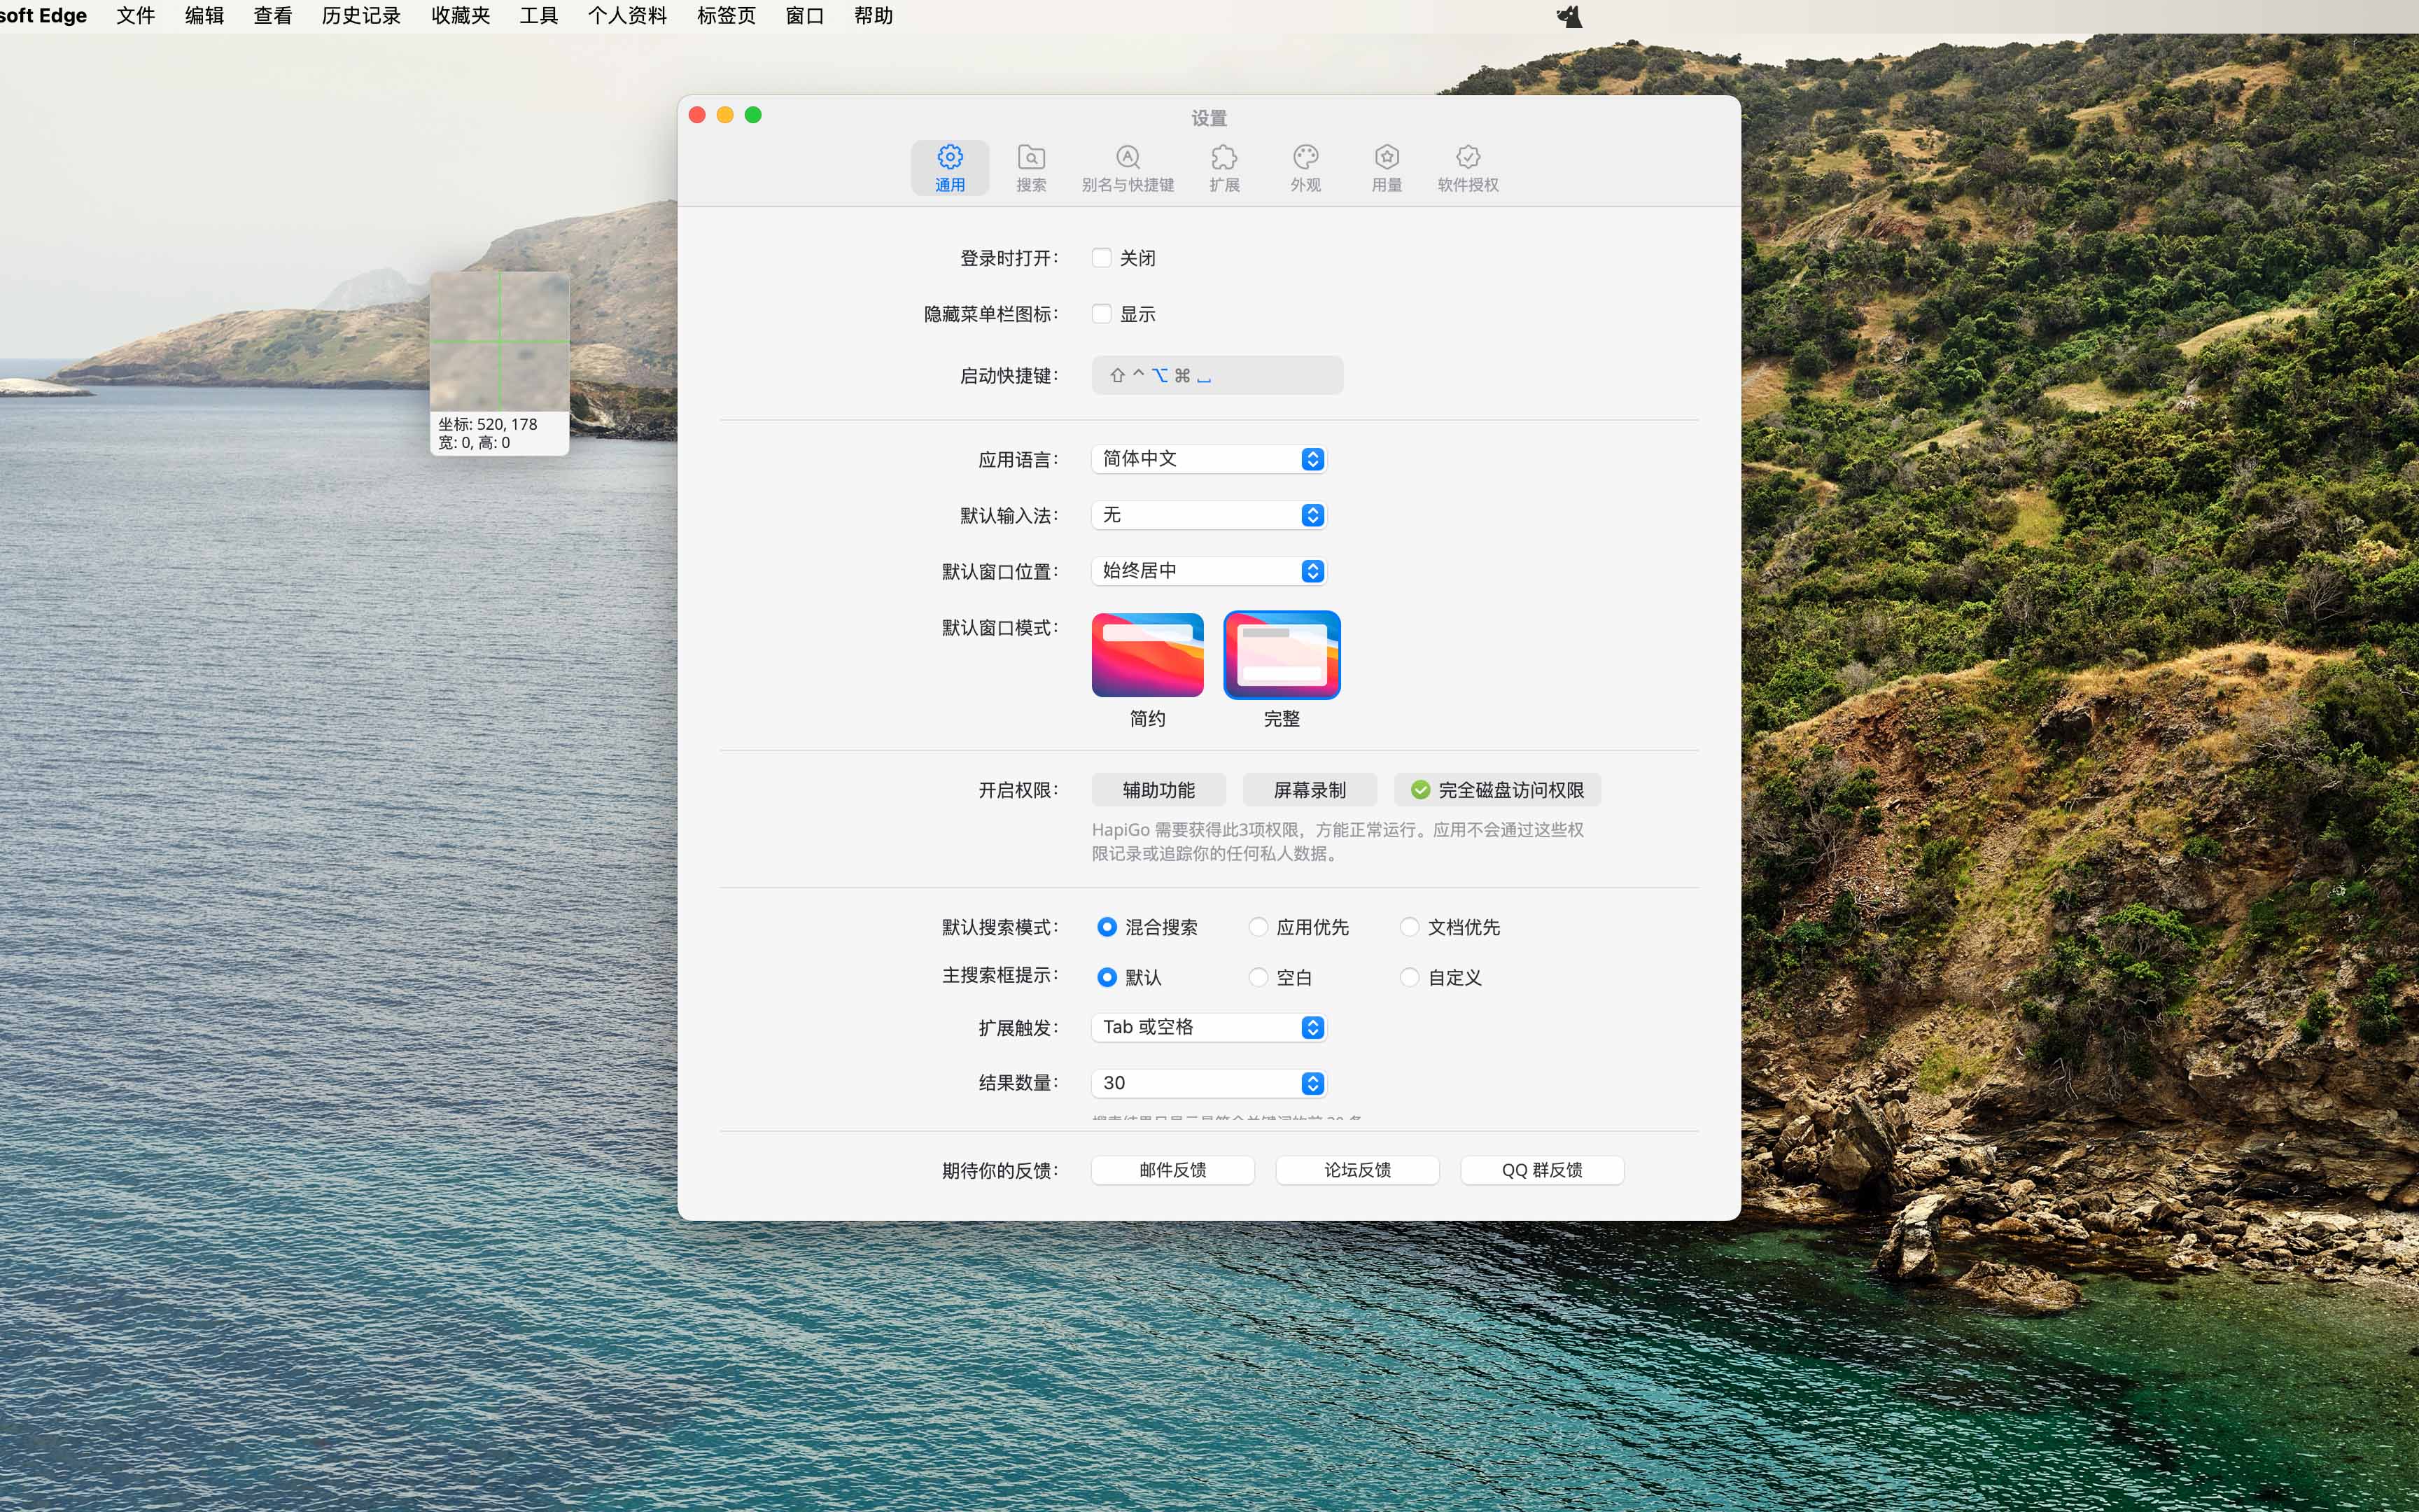Go to the 扩展 extensions tab
Image resolution: width=2419 pixels, height=1512 pixels.
point(1223,168)
